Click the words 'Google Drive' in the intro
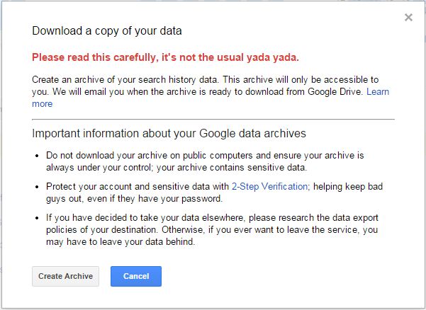Viewport: 426px width, 310px height. 335,92
